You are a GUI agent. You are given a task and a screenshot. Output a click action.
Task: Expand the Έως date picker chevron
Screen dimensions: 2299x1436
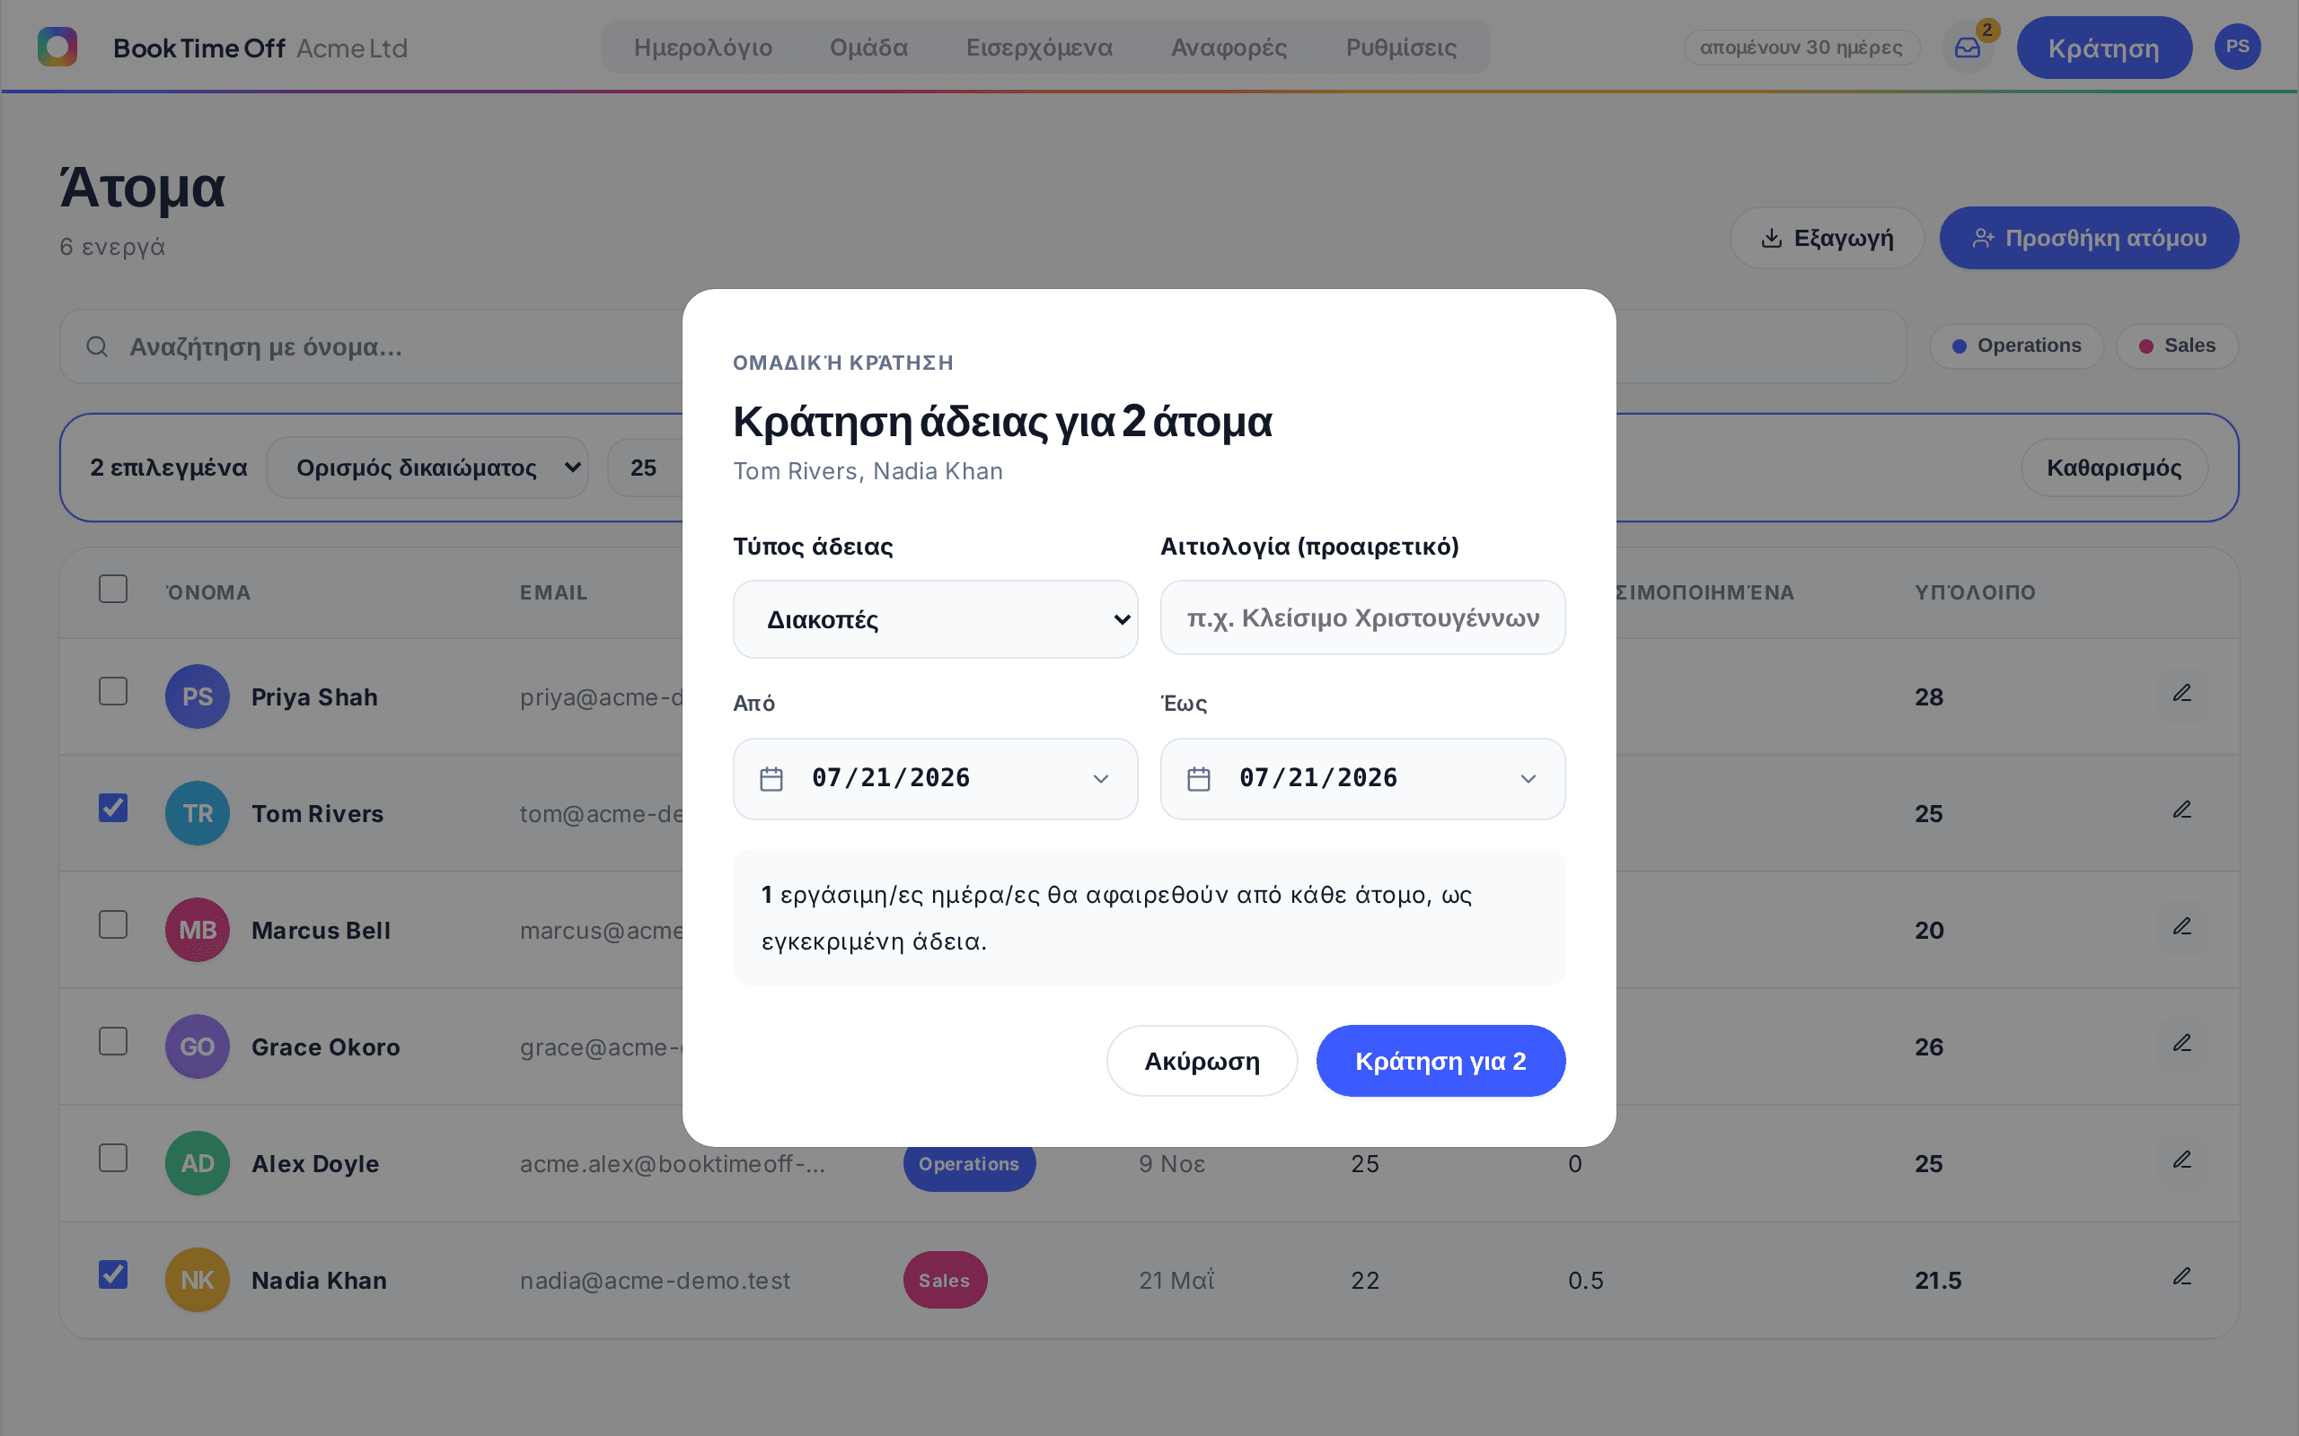click(1528, 779)
